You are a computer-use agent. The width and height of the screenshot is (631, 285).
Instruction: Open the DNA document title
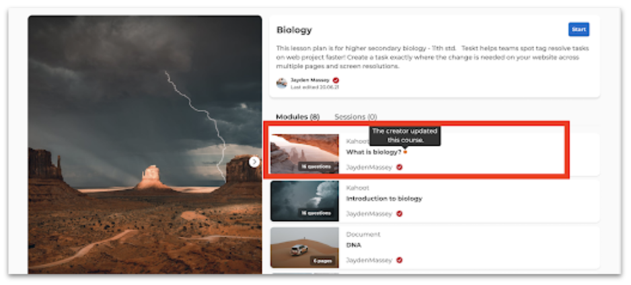click(354, 245)
